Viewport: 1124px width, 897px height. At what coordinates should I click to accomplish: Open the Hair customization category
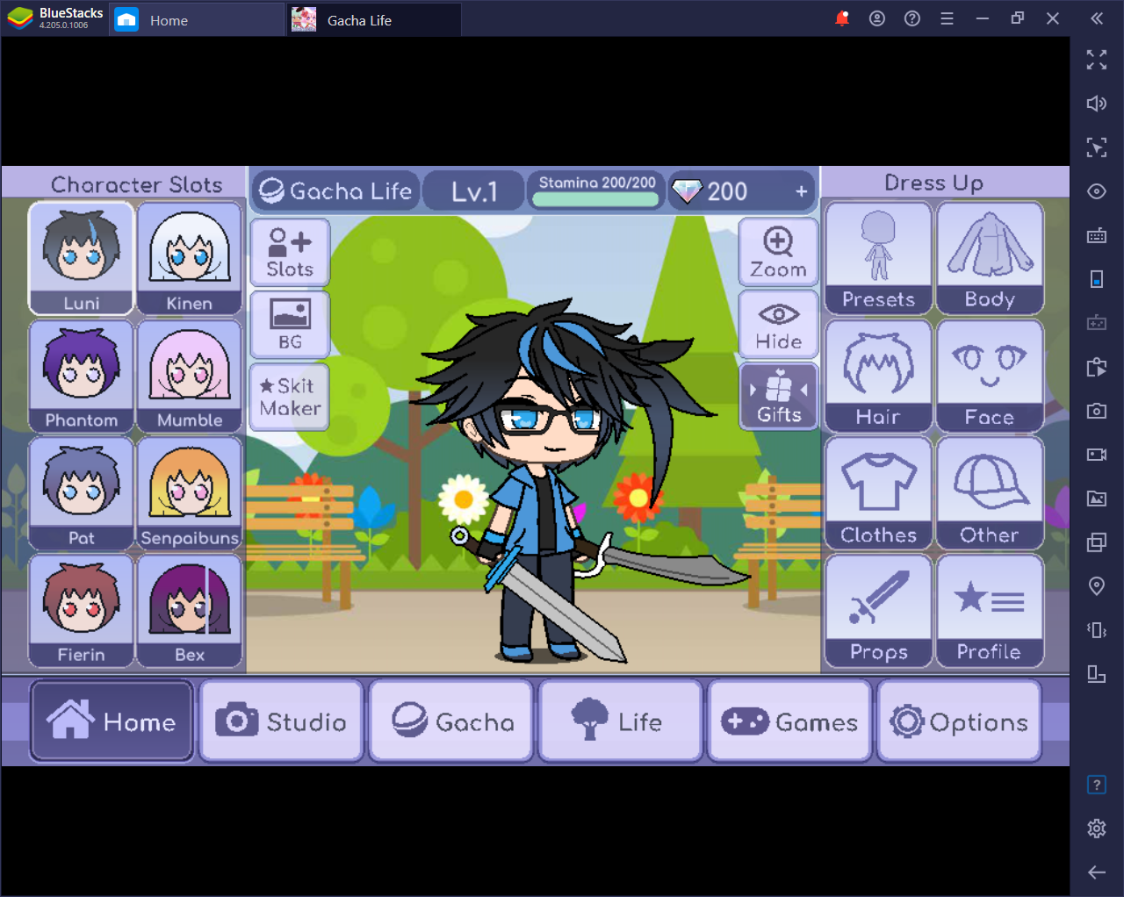(878, 376)
